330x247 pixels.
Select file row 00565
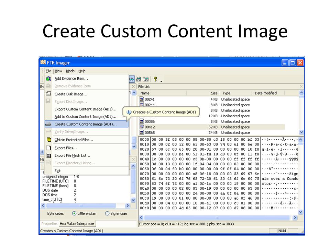coord(212,132)
